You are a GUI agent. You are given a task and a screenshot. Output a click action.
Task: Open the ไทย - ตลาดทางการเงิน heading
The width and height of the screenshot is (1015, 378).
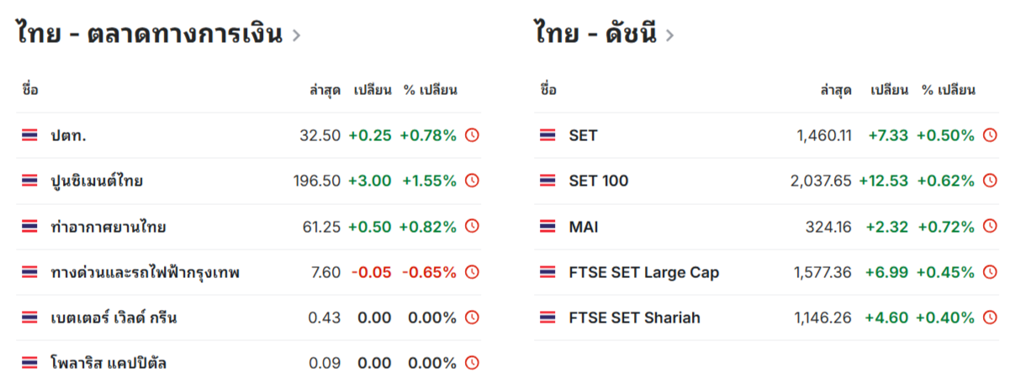coord(149,34)
